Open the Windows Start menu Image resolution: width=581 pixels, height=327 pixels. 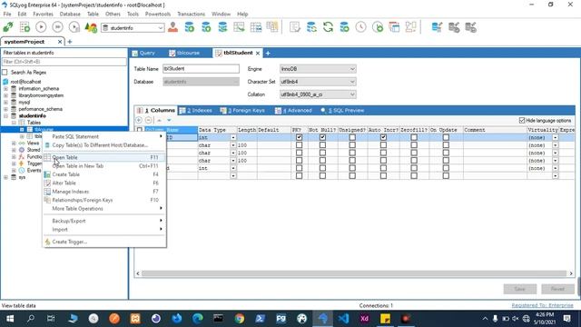(10, 319)
